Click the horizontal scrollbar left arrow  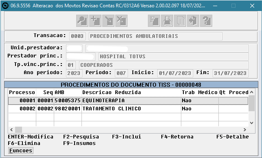tap(11, 129)
